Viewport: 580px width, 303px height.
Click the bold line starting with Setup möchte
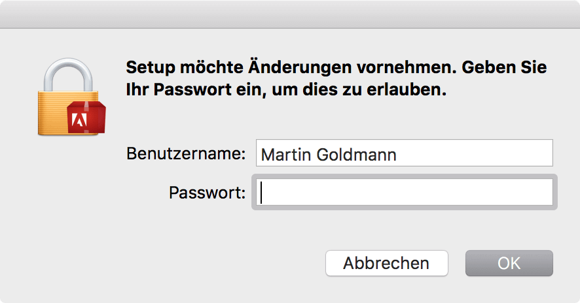(x=336, y=67)
